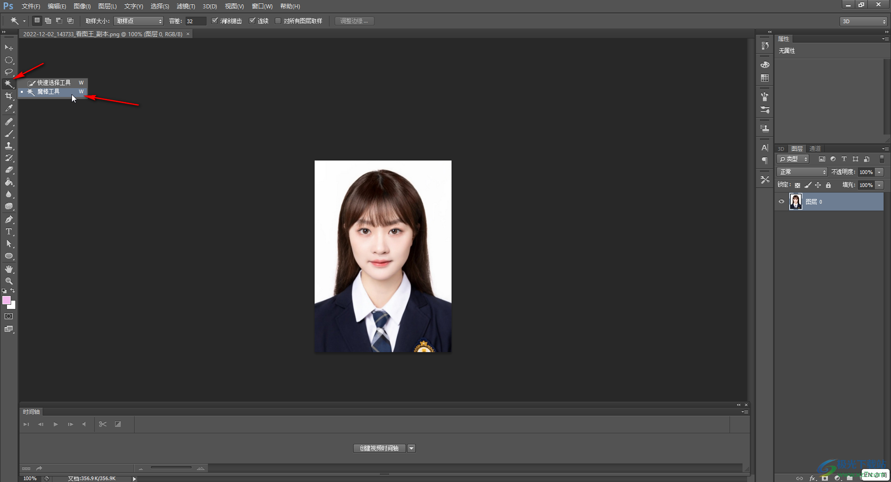
Task: Select the Path Selection tool
Action: (x=9, y=244)
